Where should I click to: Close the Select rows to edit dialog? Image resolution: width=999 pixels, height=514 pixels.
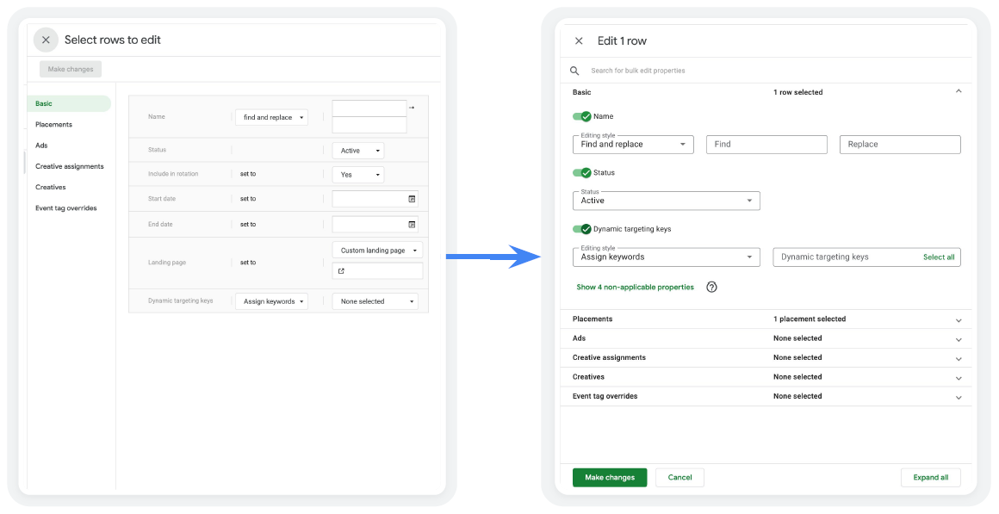coord(46,40)
